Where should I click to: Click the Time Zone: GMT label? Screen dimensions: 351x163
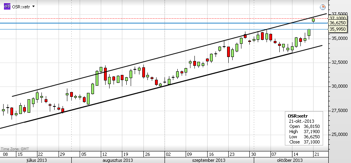(15, 149)
